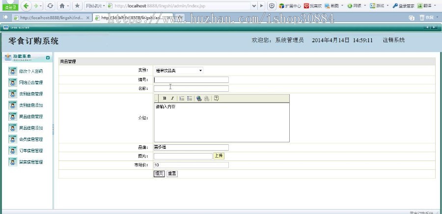Screen dimensions: 442x214
Task: Expand the address bar history dropdown arrow
Action: (254, 5)
